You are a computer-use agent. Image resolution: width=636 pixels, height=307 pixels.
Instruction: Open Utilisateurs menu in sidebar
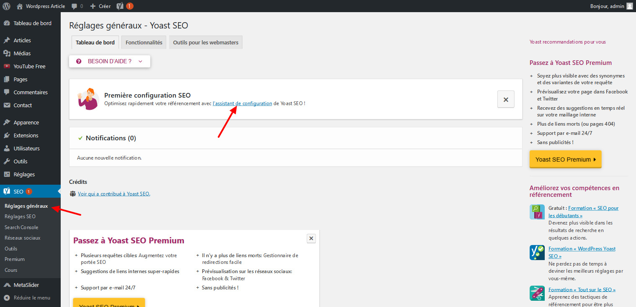(x=30, y=148)
